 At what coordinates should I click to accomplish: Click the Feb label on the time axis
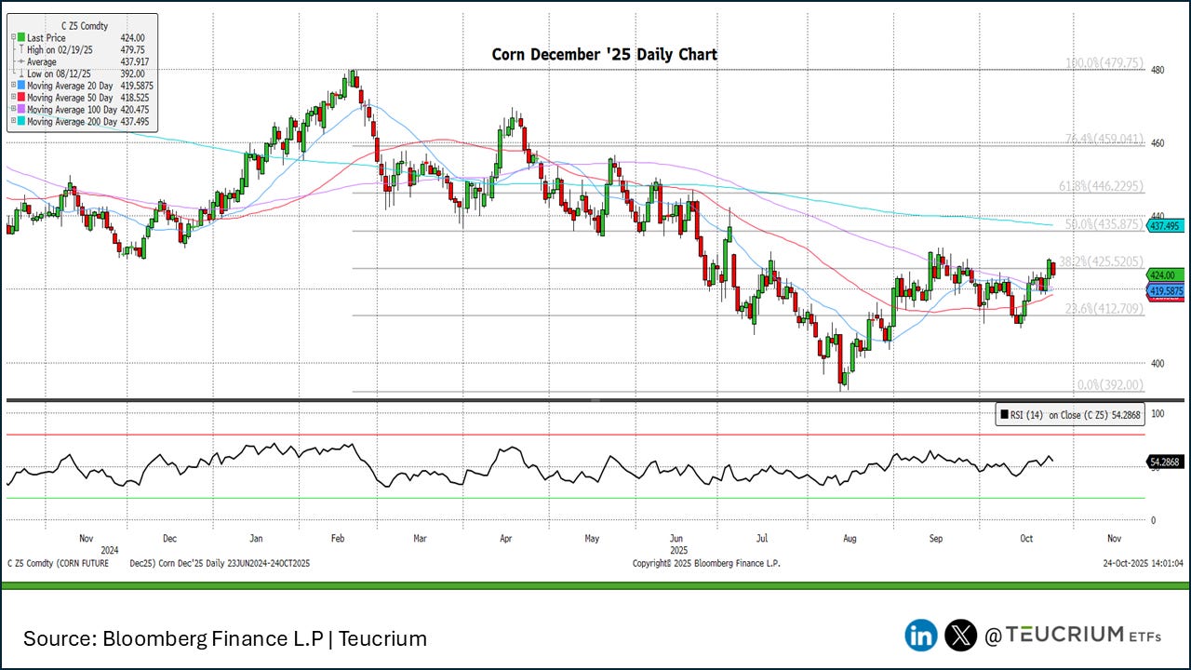pos(339,539)
